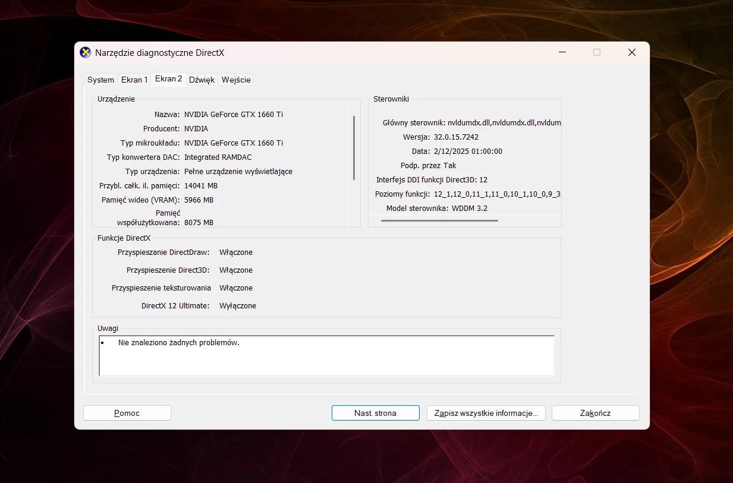Open the Ekran 1 tab
This screenshot has width=733, height=483.
tap(134, 80)
